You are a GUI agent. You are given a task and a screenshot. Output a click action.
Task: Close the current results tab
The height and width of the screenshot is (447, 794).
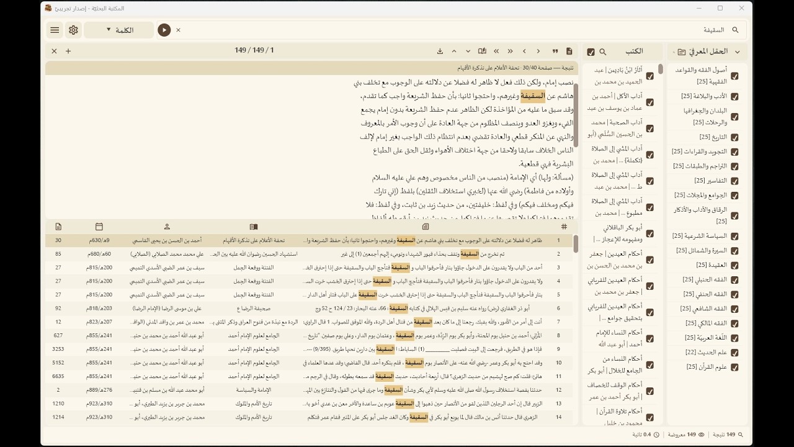[x=54, y=51]
